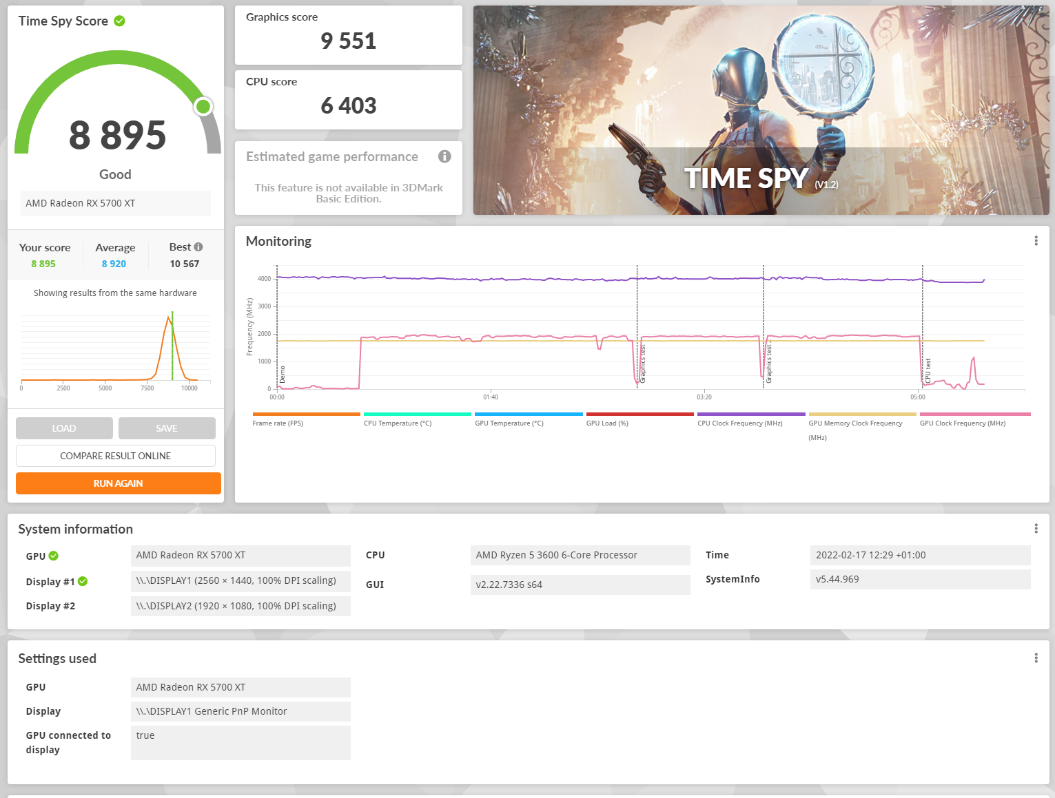Click the pink GPU Clock Frequency color bar
The width and height of the screenshot is (1055, 798).
tap(975, 414)
